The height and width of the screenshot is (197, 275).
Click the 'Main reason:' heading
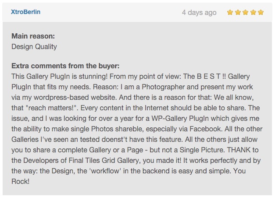33,36
